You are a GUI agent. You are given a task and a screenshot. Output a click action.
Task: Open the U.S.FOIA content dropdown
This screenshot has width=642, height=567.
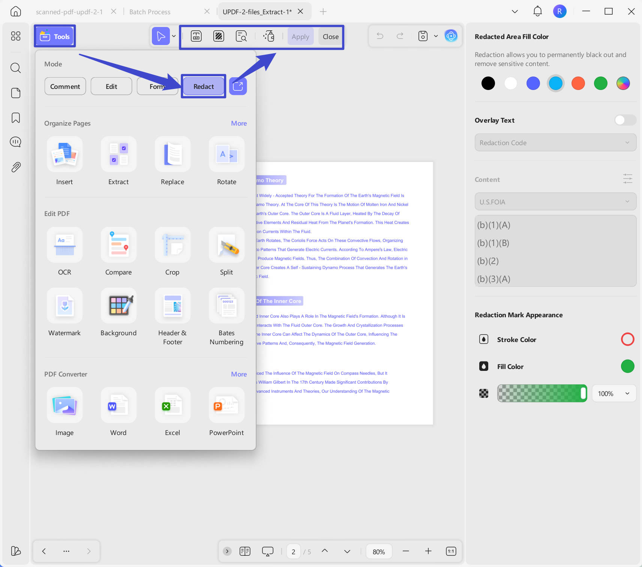point(555,202)
